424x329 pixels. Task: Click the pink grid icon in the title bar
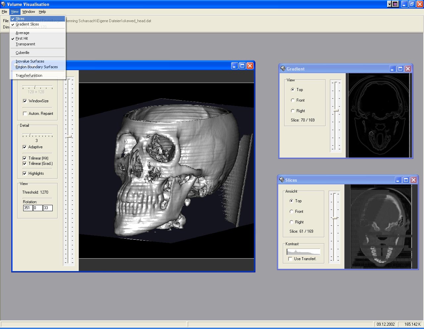click(395, 4)
